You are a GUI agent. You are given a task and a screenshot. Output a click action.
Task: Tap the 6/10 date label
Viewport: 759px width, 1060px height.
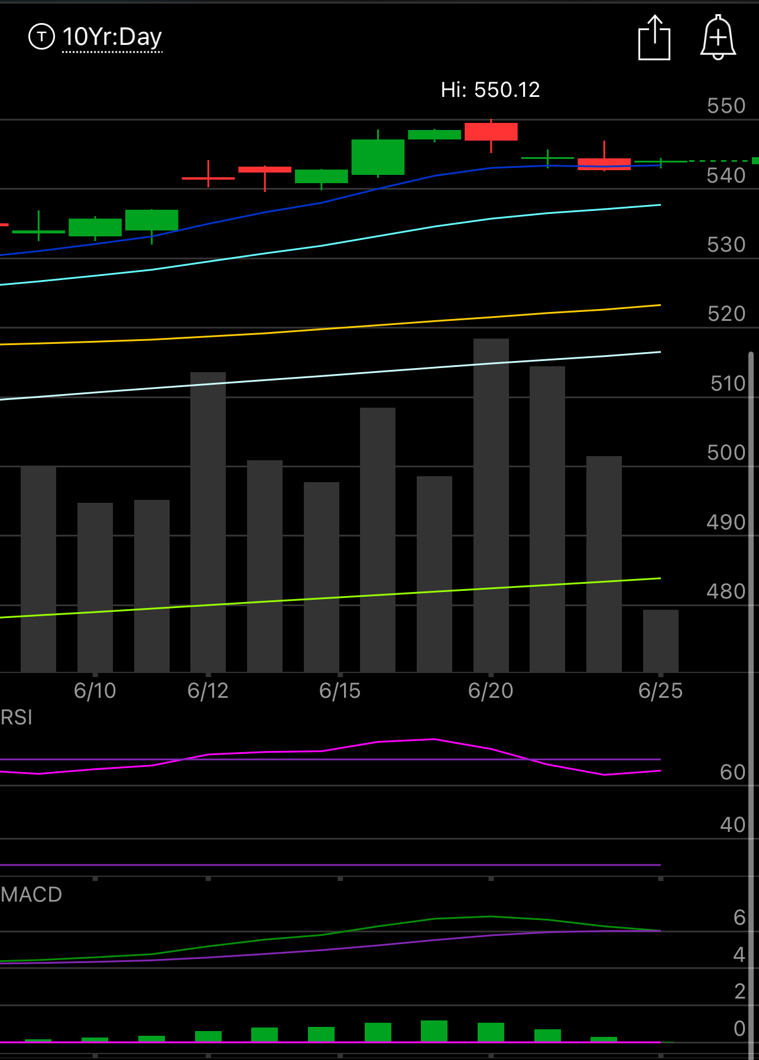(95, 691)
